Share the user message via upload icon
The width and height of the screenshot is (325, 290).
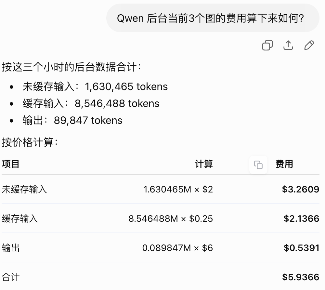288,45
